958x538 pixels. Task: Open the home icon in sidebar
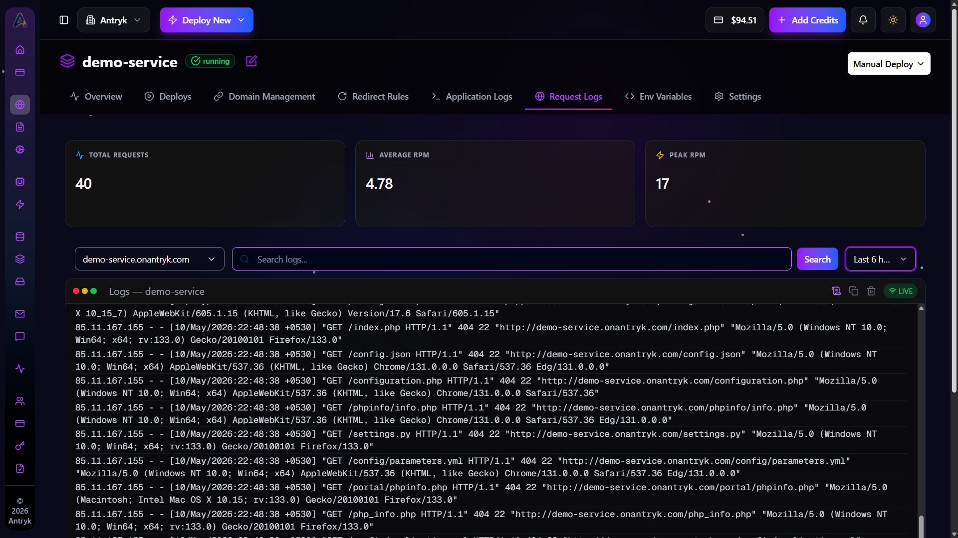coord(20,50)
